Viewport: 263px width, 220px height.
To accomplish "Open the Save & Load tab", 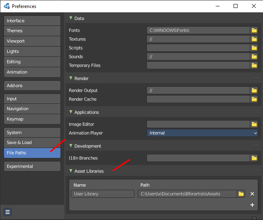I will coord(32,143).
